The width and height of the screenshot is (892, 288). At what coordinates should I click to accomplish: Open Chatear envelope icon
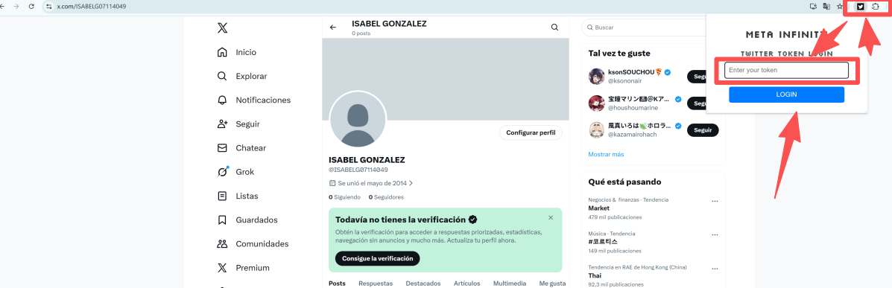(x=222, y=147)
